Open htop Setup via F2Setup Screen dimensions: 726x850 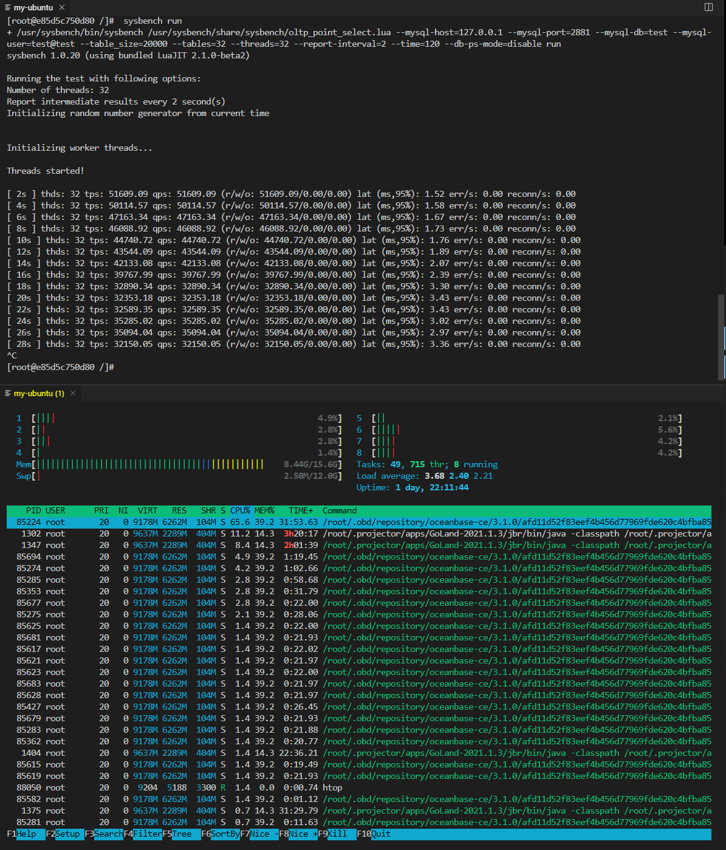tap(63, 834)
